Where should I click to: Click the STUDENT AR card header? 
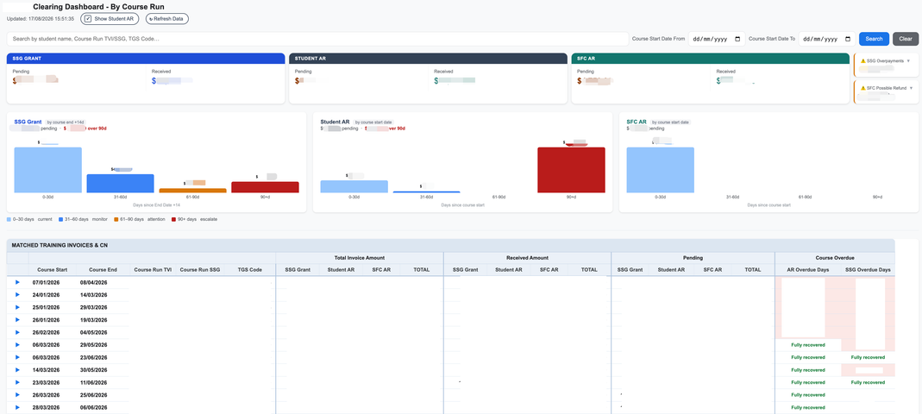[428, 59]
